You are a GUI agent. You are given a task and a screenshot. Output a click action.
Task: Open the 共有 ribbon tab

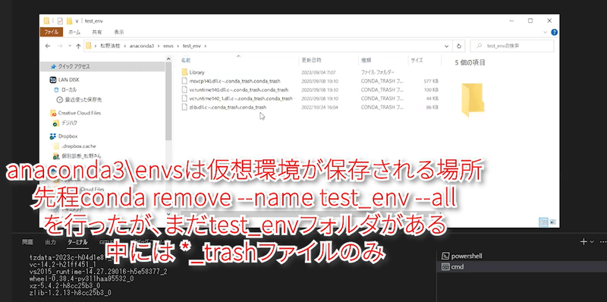pos(97,32)
